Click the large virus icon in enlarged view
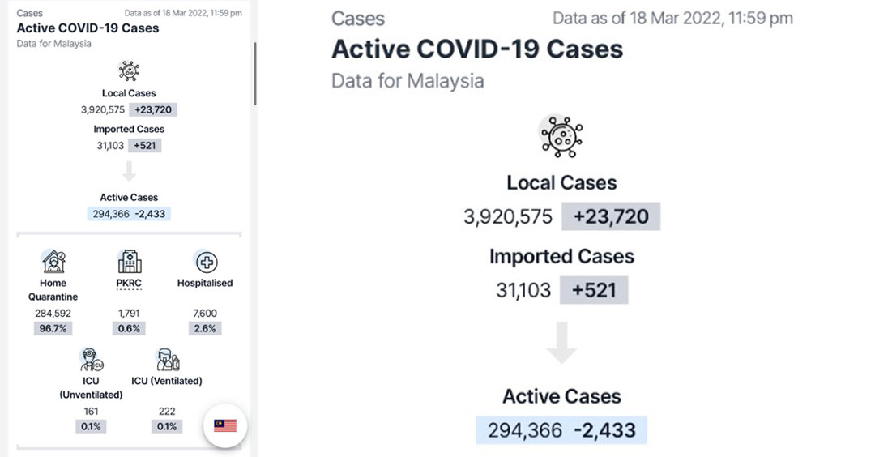The height and width of the screenshot is (457, 875). click(561, 137)
